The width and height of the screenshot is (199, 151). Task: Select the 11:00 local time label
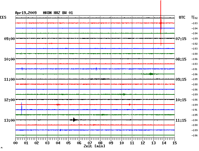(x=9, y=79)
